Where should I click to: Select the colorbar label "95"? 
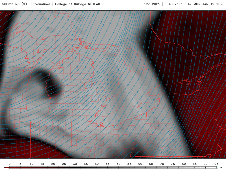[x=216, y=164]
